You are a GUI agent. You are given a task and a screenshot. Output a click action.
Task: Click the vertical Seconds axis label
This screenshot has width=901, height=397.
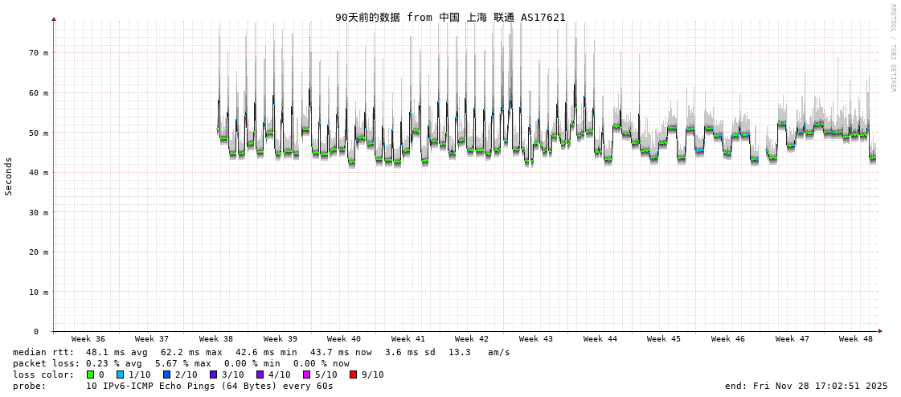point(9,176)
